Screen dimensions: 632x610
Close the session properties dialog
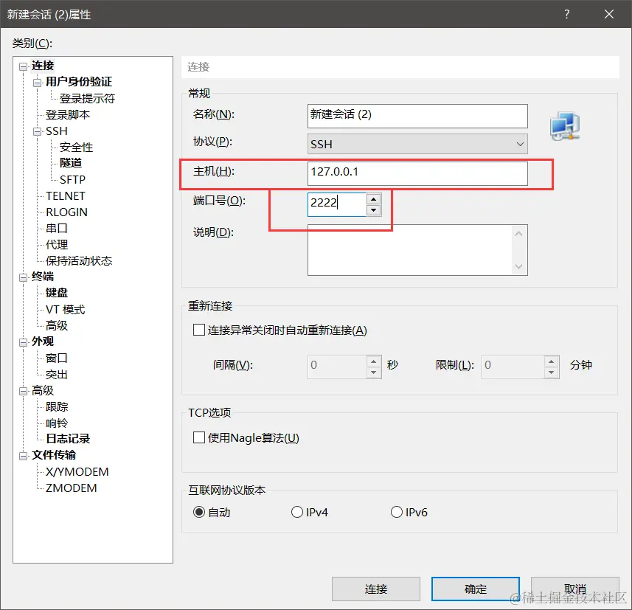click(x=609, y=14)
